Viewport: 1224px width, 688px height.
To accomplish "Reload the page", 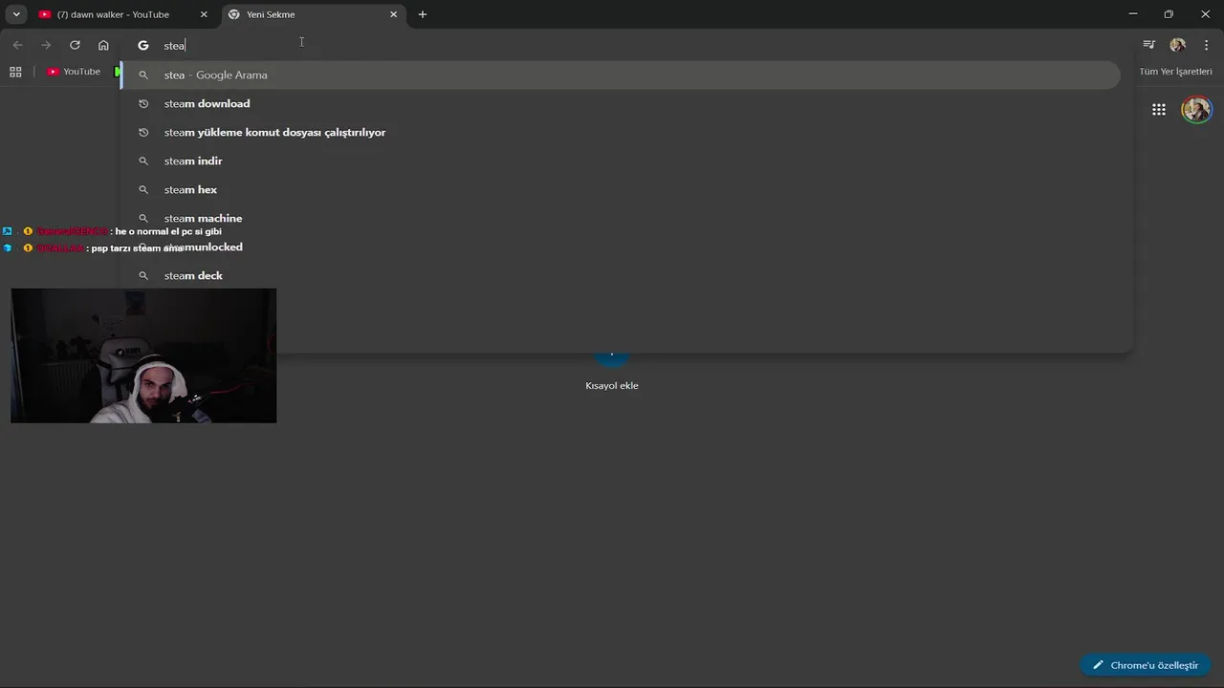I will point(75,45).
